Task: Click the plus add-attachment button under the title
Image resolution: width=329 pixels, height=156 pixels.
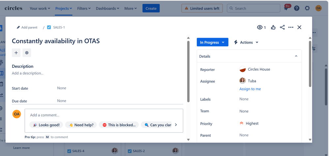Action: pos(16,53)
